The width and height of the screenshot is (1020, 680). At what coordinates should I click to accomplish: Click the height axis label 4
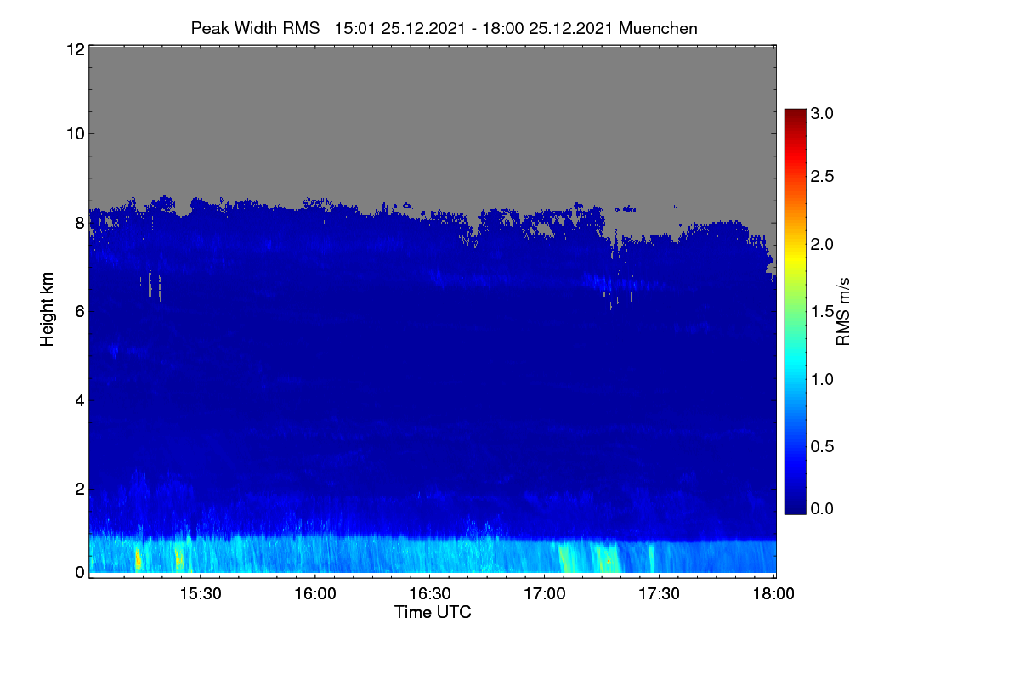tap(80, 400)
